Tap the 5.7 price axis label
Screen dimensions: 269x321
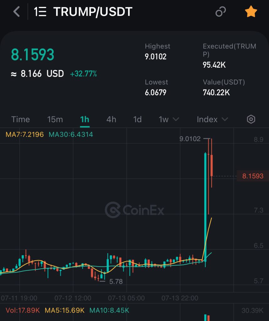pyautogui.click(x=259, y=281)
